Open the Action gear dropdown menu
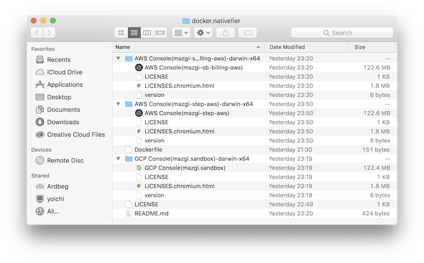The height and width of the screenshot is (263, 424). [x=204, y=33]
